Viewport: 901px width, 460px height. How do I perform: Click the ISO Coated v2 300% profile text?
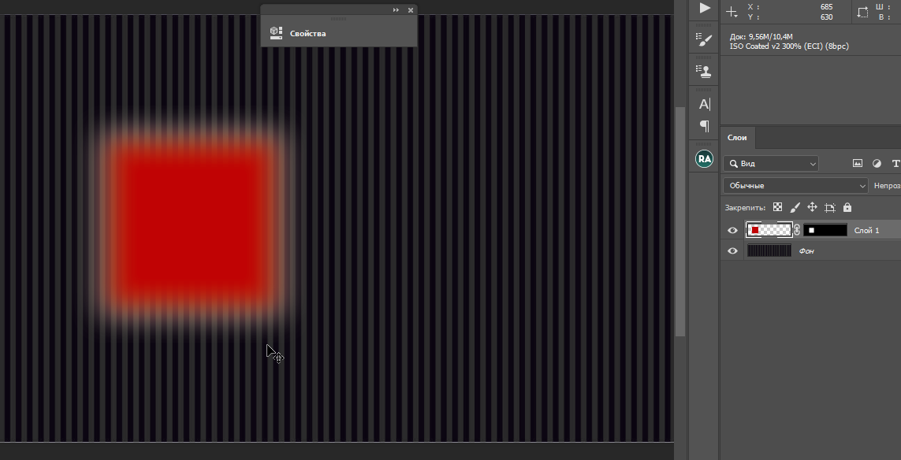[789, 46]
